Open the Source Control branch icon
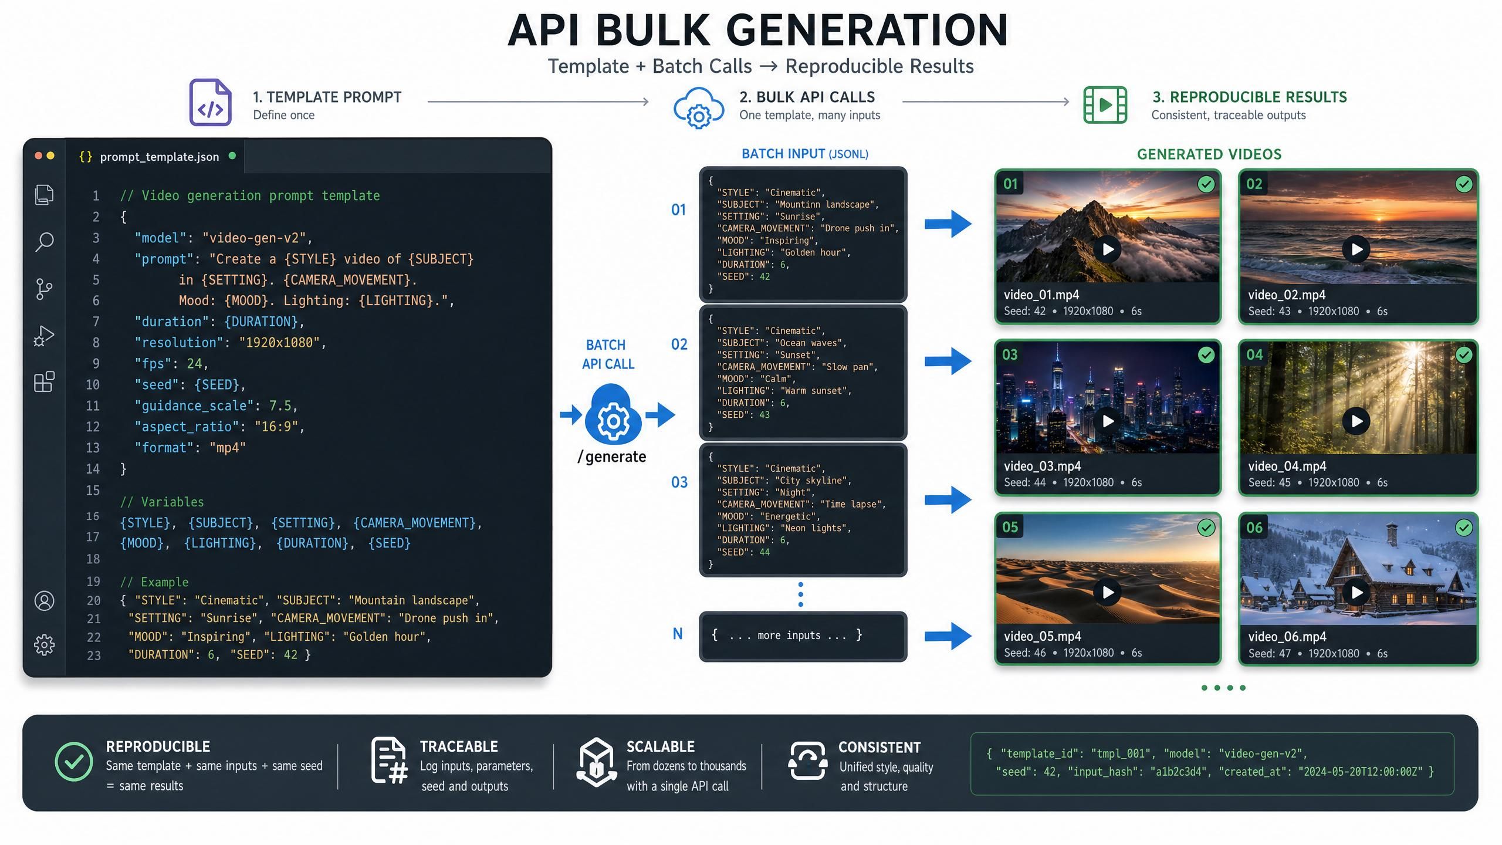The width and height of the screenshot is (1502, 845). coord(44,289)
